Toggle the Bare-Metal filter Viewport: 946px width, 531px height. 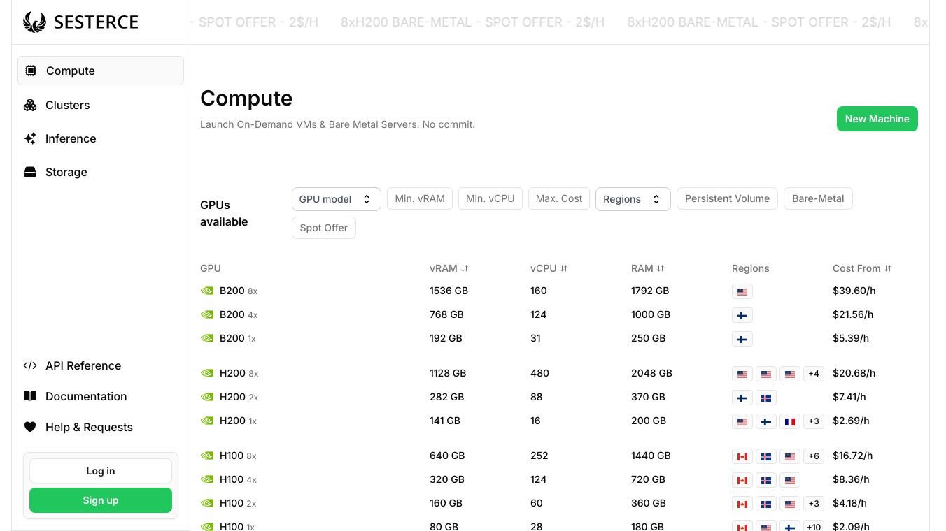pyautogui.click(x=818, y=198)
